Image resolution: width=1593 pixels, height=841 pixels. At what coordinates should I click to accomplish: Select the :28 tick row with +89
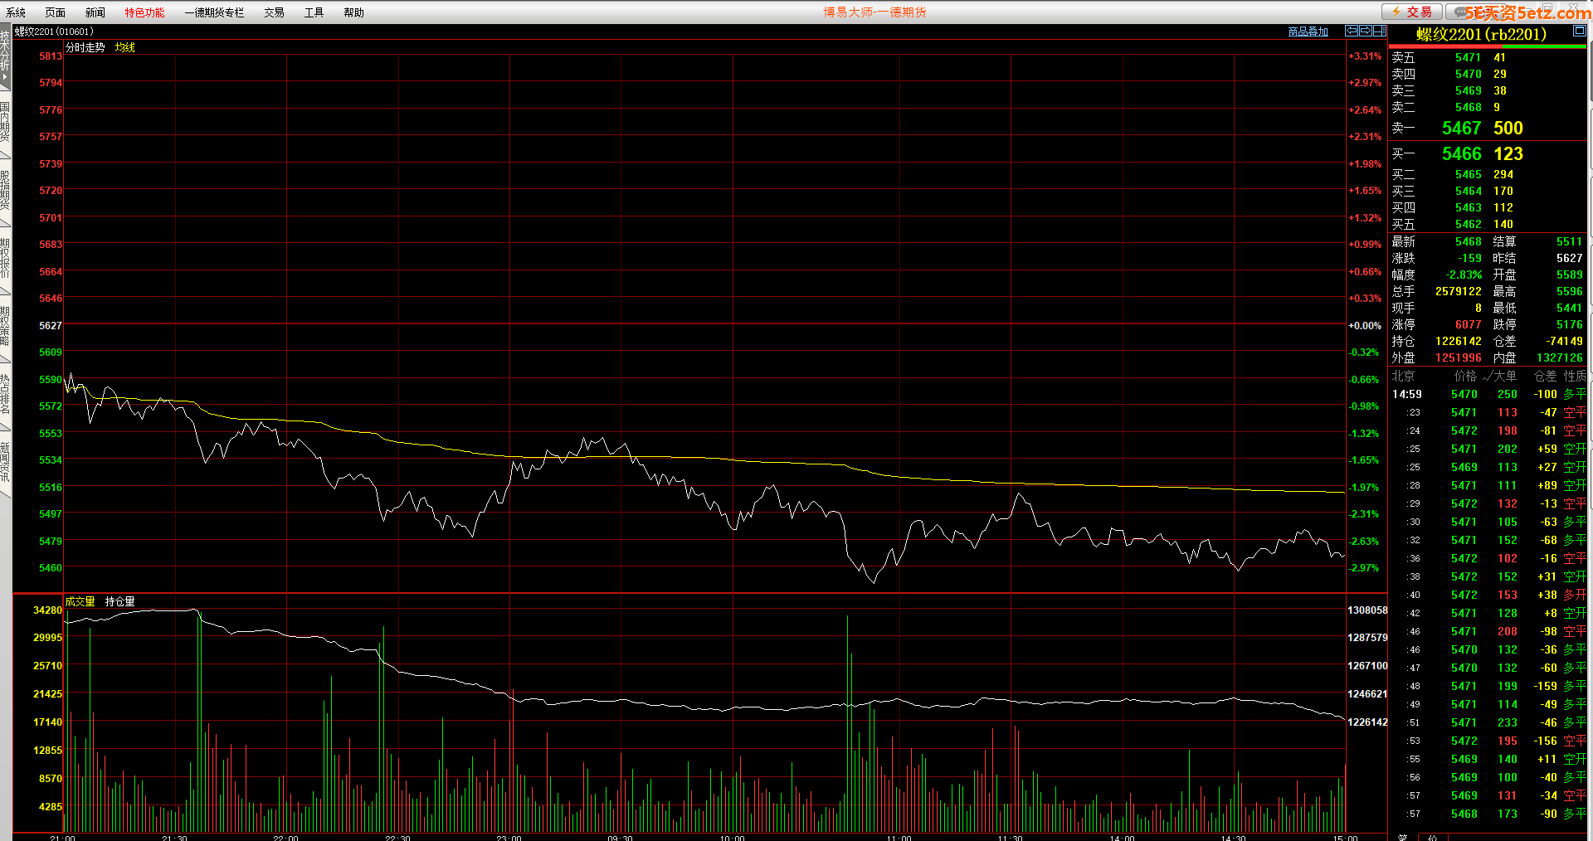[1488, 485]
